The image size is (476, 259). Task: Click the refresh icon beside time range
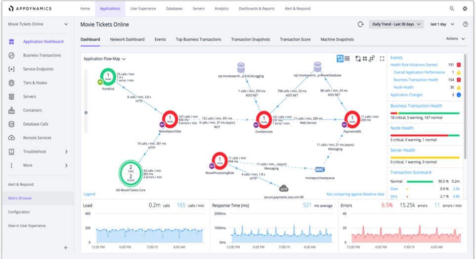tap(360, 24)
